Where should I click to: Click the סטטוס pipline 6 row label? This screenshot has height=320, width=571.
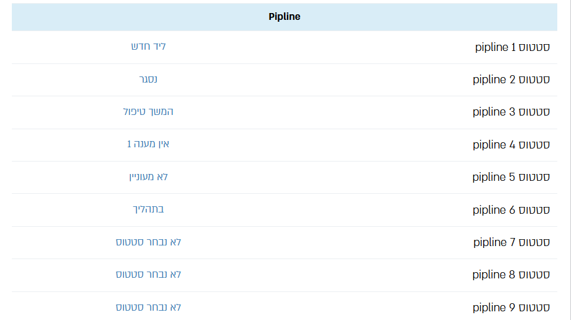[511, 210]
